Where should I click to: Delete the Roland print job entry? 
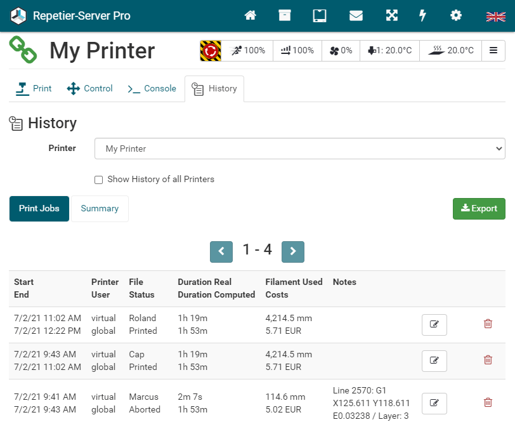488,324
